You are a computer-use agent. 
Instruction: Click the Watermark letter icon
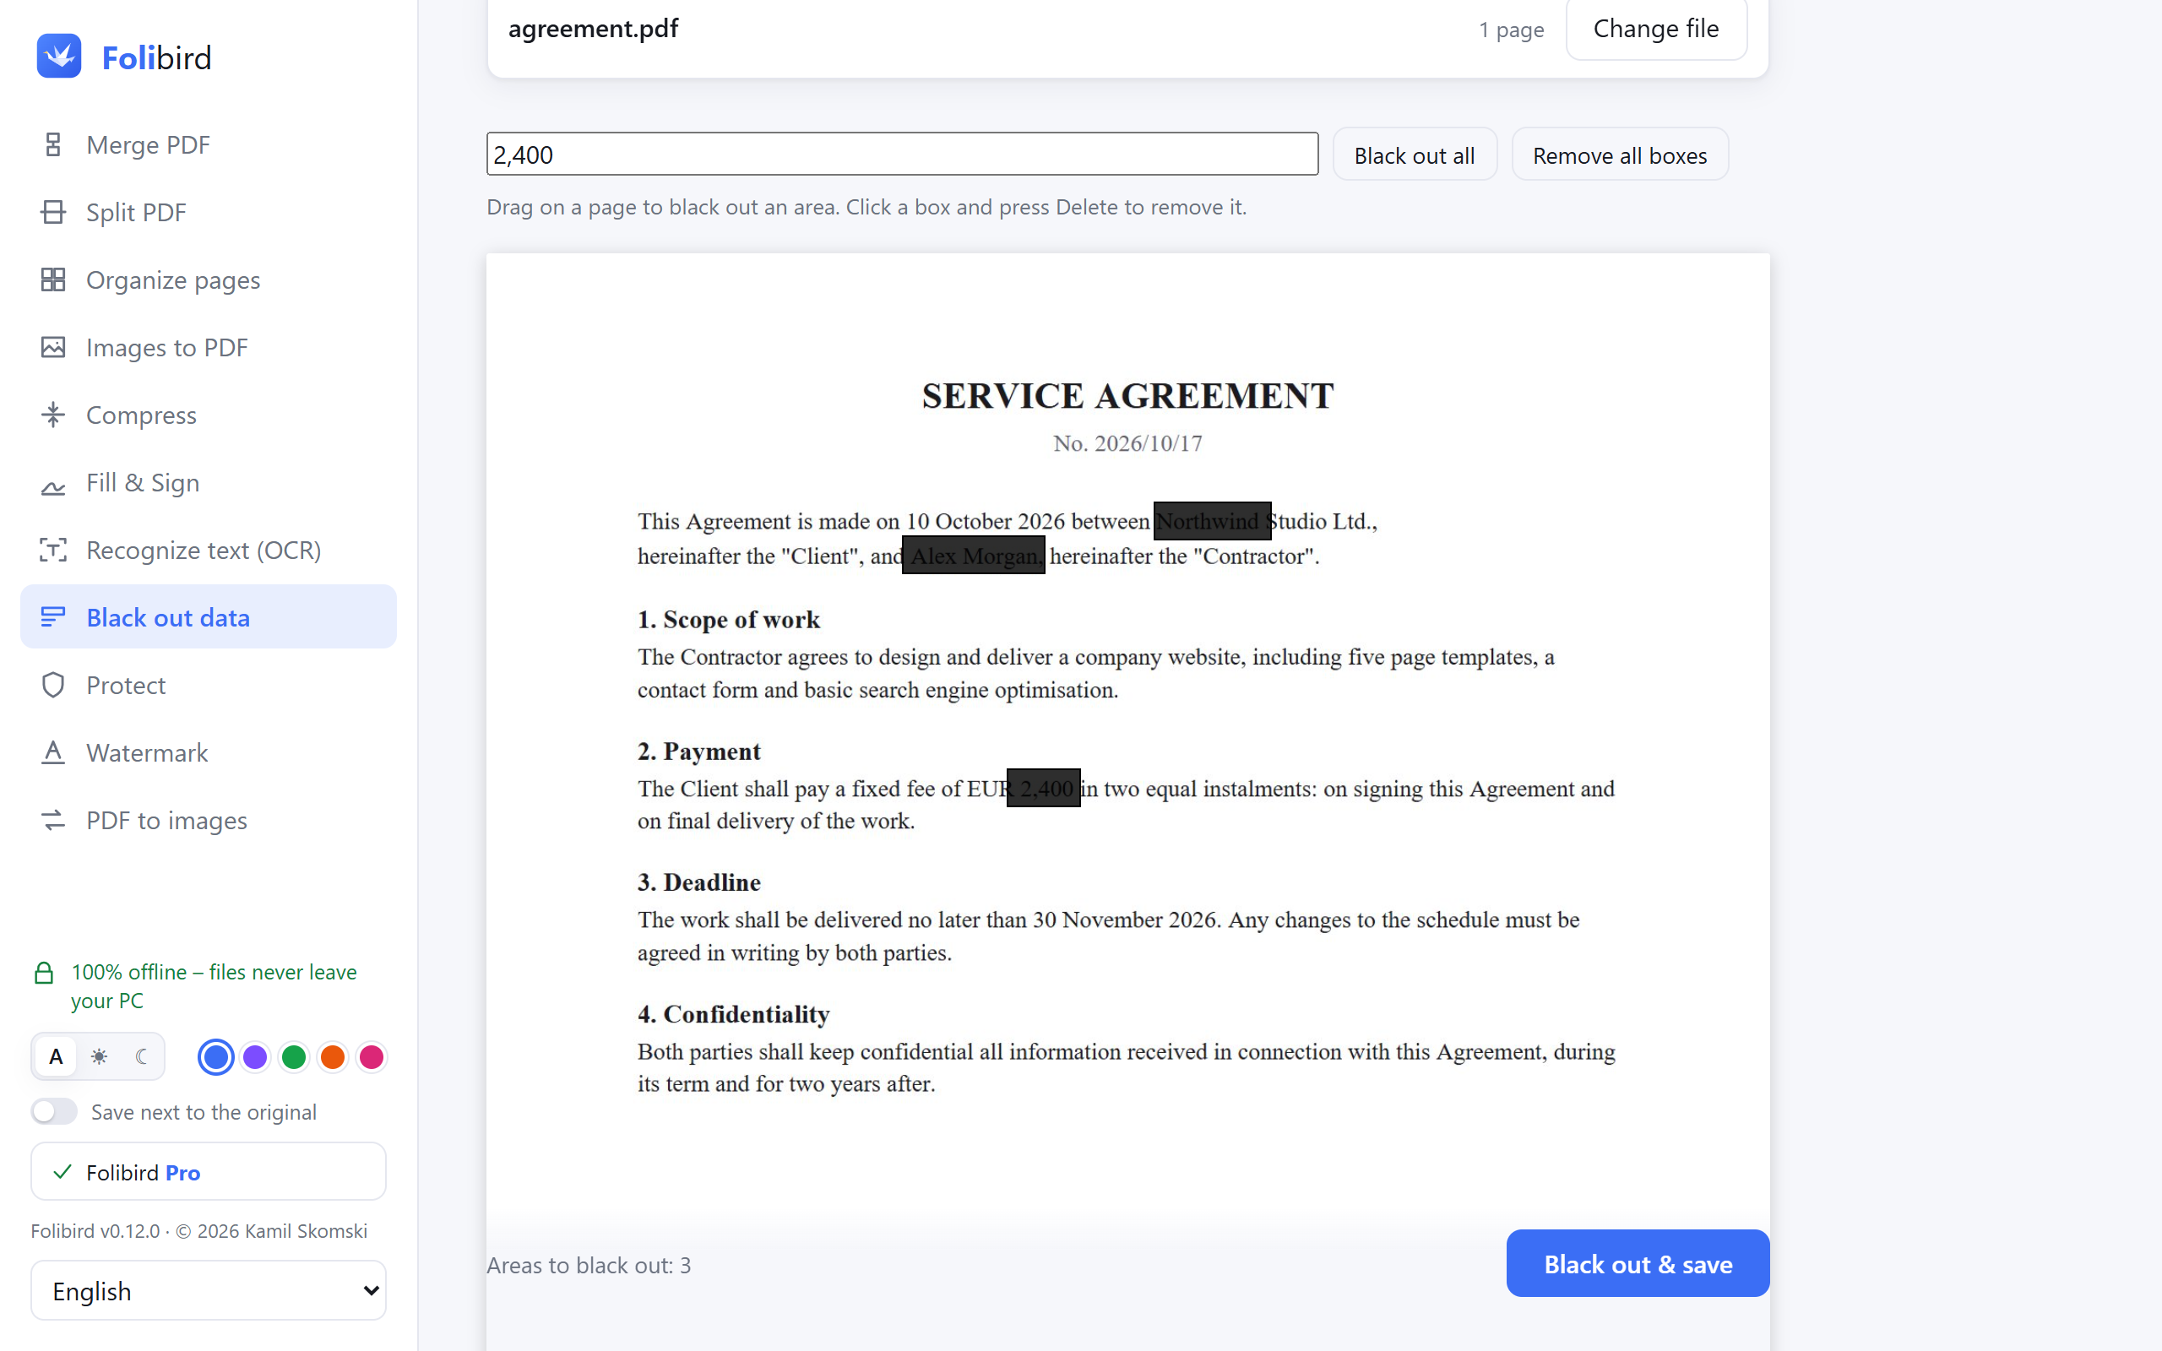[x=53, y=752]
